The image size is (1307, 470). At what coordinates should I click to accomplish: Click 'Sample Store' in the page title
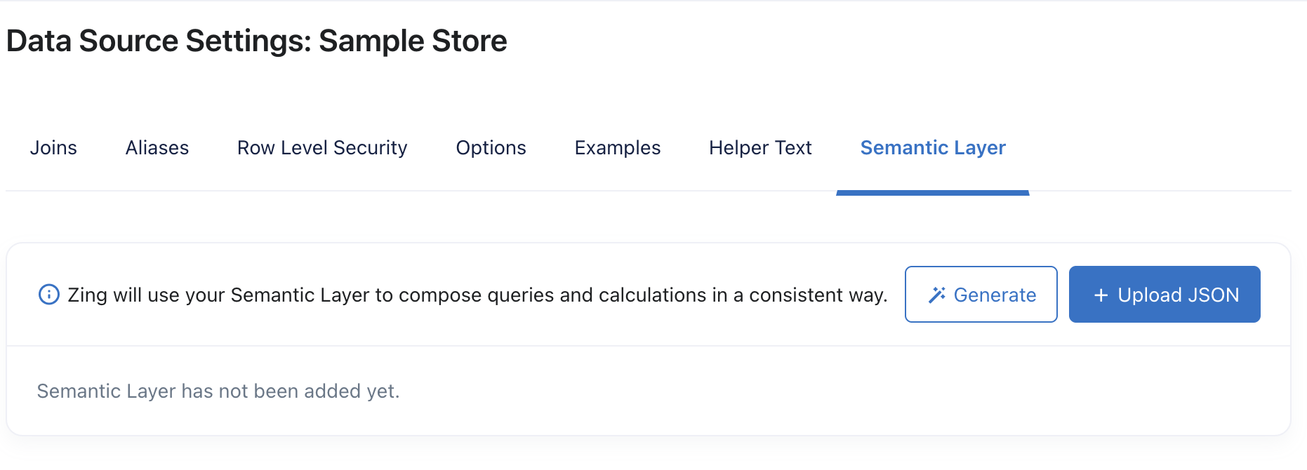coord(413,41)
